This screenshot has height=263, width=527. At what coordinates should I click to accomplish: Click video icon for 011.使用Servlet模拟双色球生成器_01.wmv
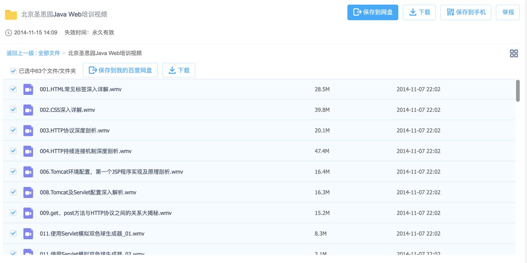(x=28, y=234)
